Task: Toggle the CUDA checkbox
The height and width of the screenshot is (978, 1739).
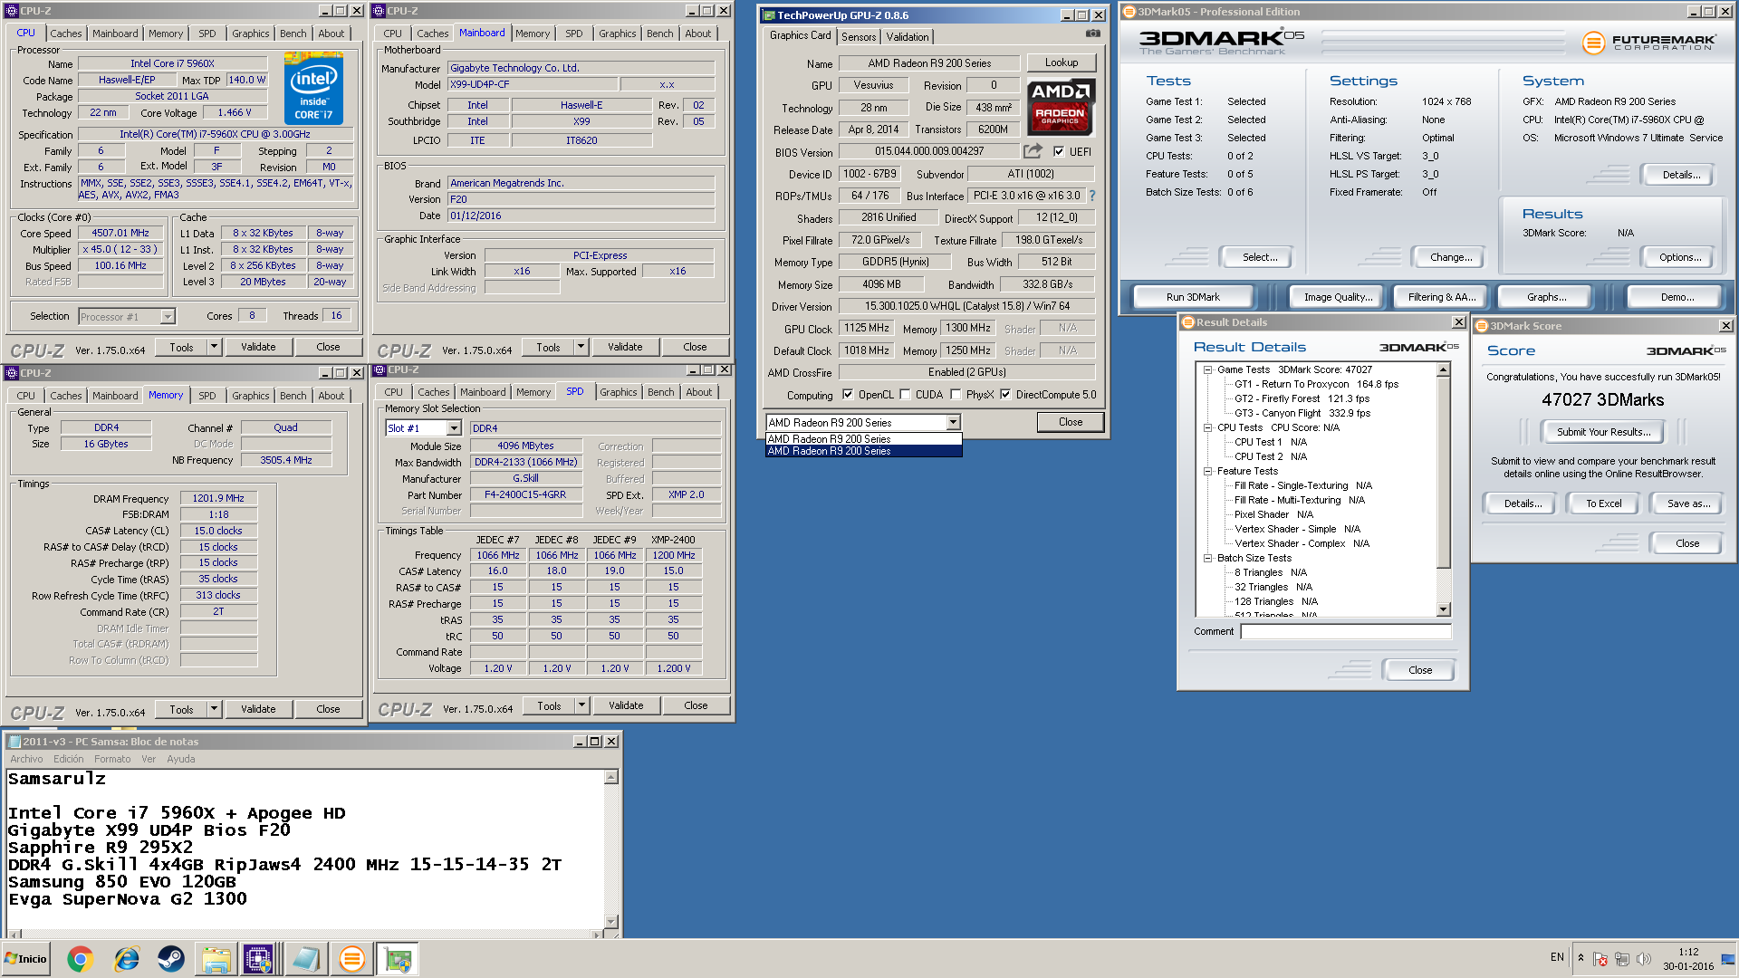Action: [905, 395]
